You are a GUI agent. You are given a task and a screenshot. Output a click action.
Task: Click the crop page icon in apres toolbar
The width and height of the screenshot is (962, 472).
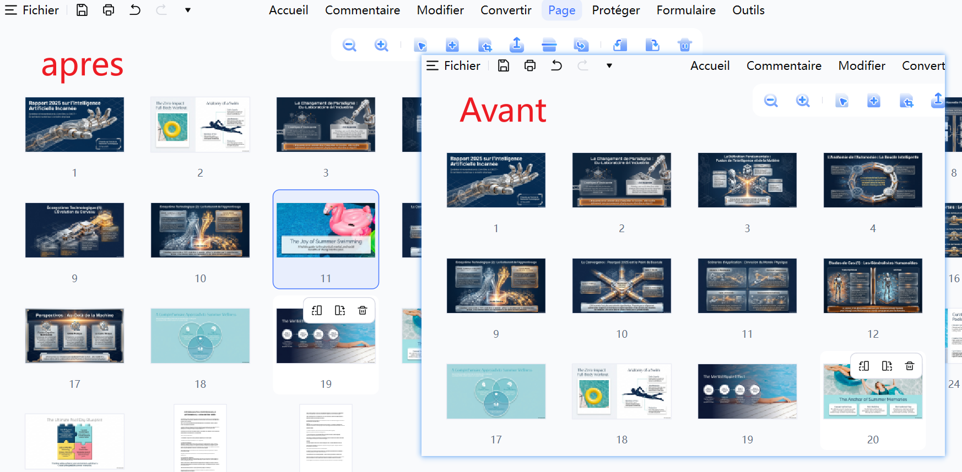coord(485,45)
